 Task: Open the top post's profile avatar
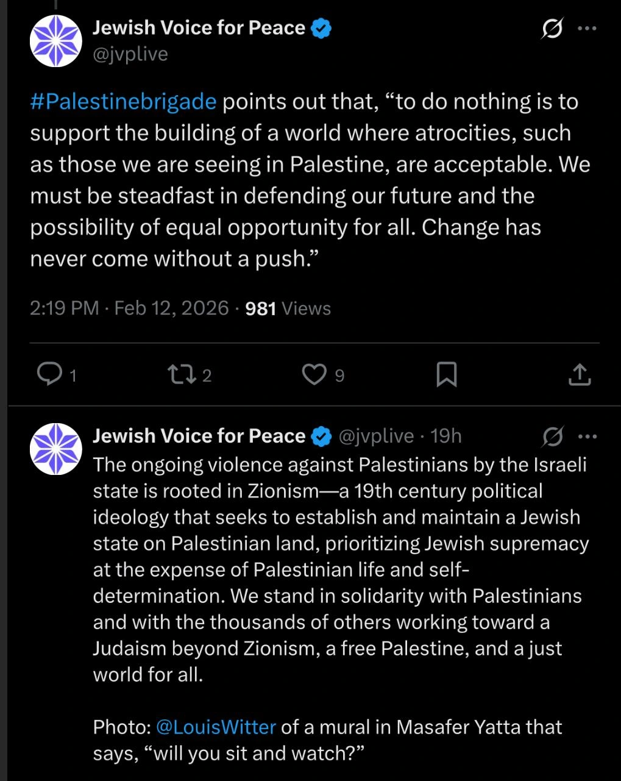click(56, 41)
